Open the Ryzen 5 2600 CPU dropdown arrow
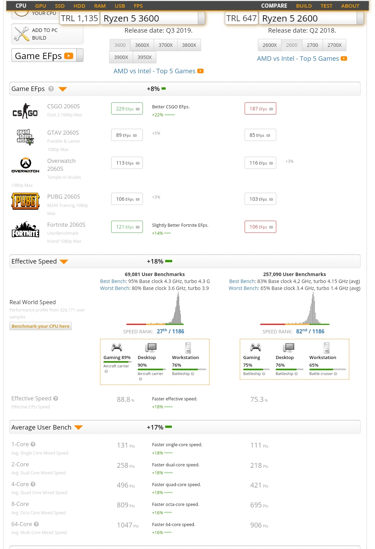The image size is (375, 549). tap(360, 18)
